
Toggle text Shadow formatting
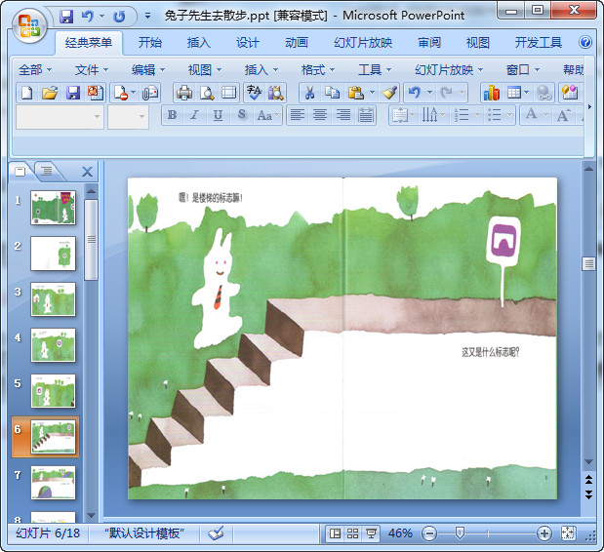[242, 115]
